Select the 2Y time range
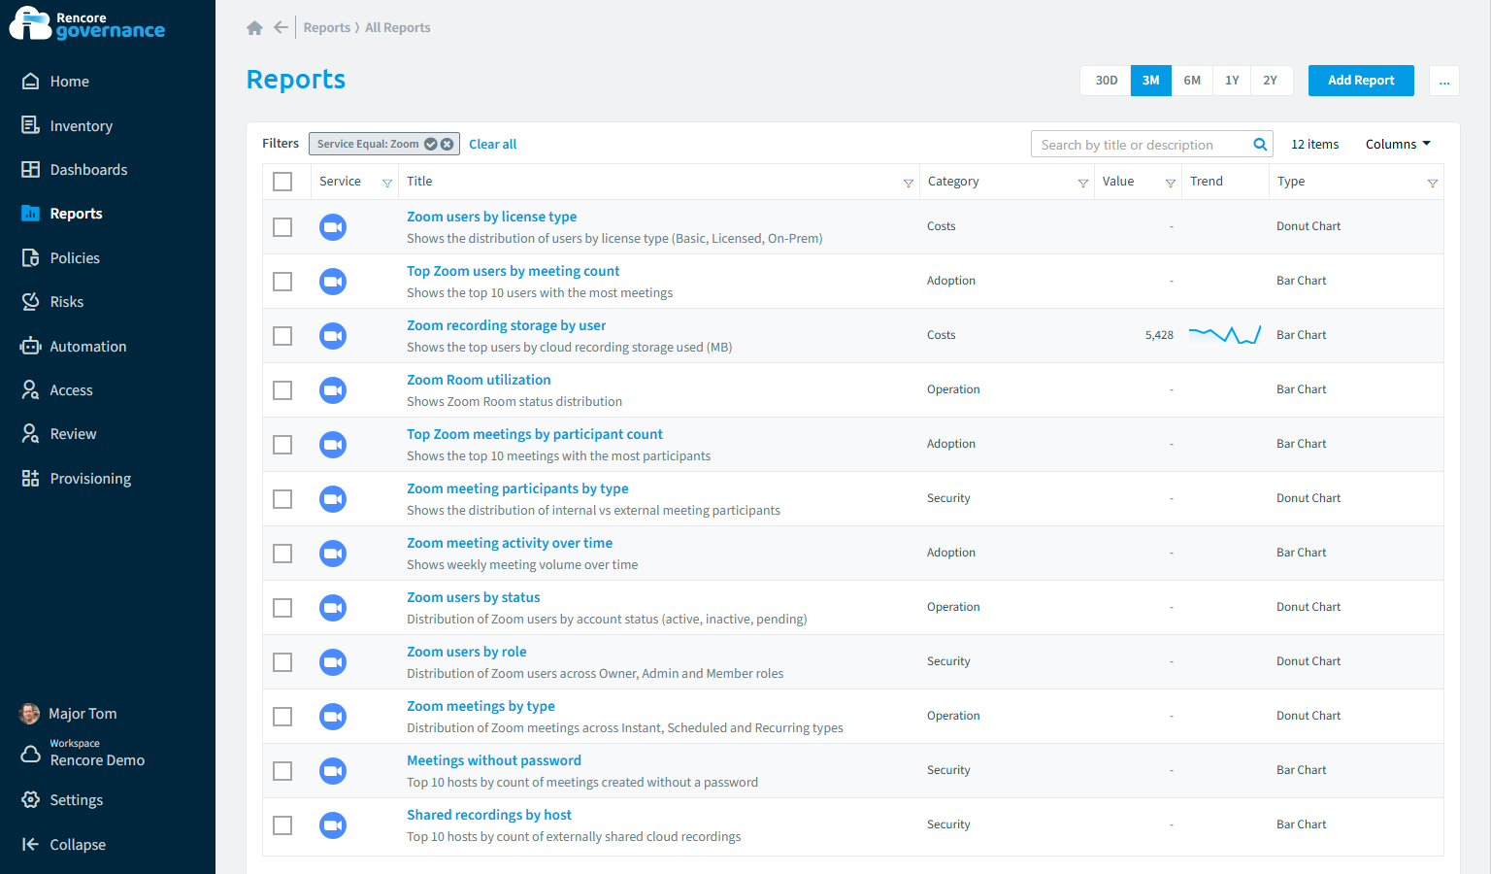This screenshot has height=874, width=1491. 1271,81
